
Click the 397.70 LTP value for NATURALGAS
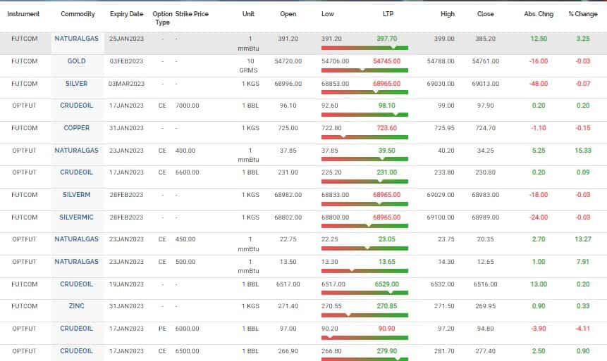(x=386, y=39)
